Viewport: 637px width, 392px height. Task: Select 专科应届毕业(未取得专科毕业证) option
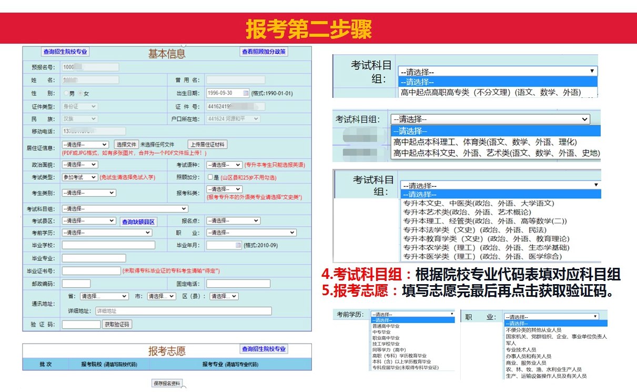tap(405, 367)
